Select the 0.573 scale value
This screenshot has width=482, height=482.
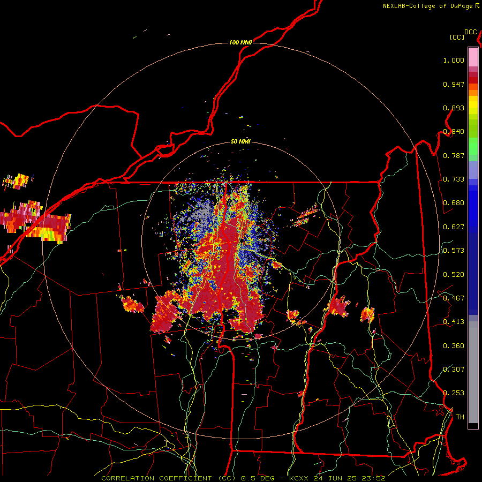454,251
